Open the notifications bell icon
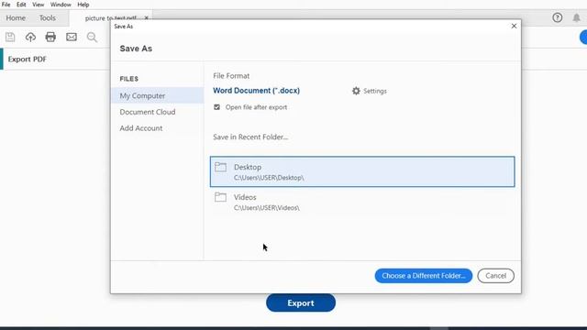 pyautogui.click(x=577, y=17)
